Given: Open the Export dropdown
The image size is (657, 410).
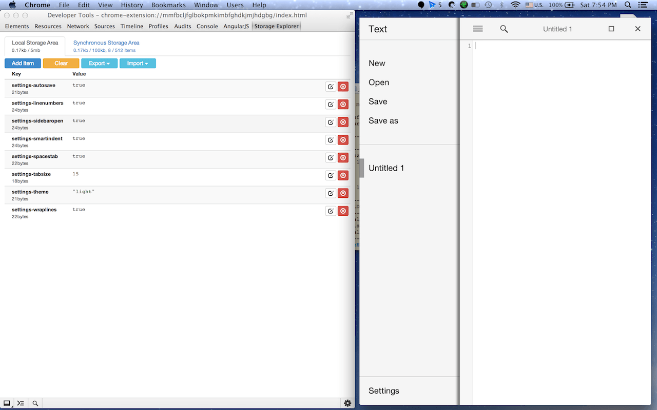Looking at the screenshot, I should 99,63.
